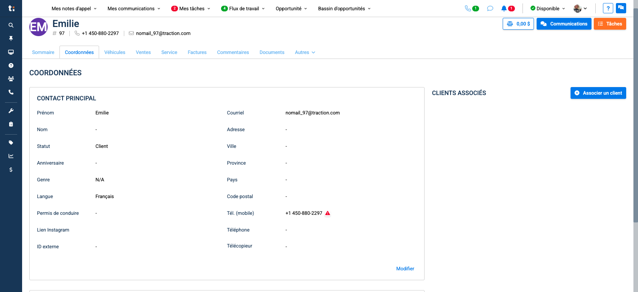Switch to the Véhicules tab
Viewport: 638px width, 292px height.
click(115, 52)
